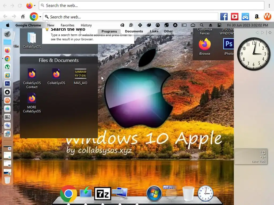
Task: Click the sidebar next-gadgets arrow
Action: point(262,33)
